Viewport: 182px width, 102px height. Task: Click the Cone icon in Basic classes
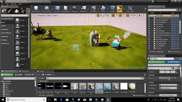pos(17,64)
